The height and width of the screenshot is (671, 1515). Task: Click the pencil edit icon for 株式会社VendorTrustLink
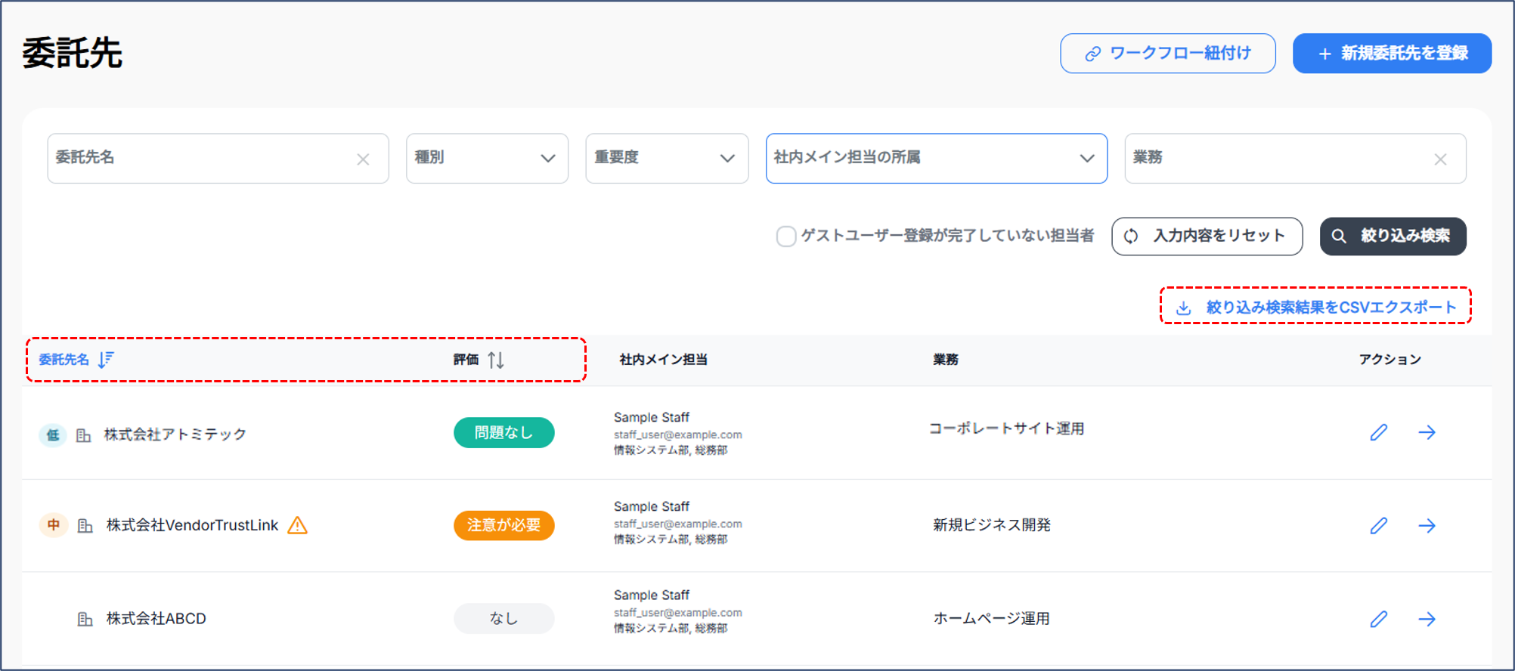point(1378,526)
